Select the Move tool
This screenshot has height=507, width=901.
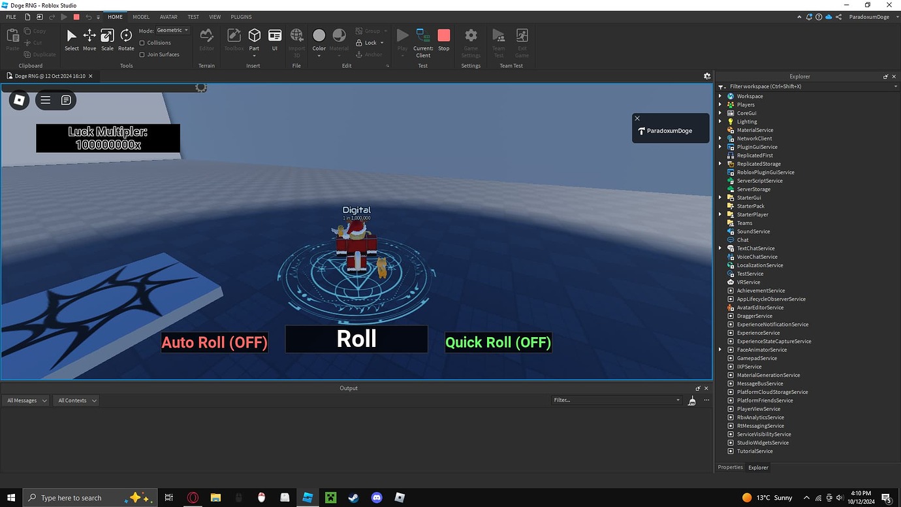click(x=89, y=39)
